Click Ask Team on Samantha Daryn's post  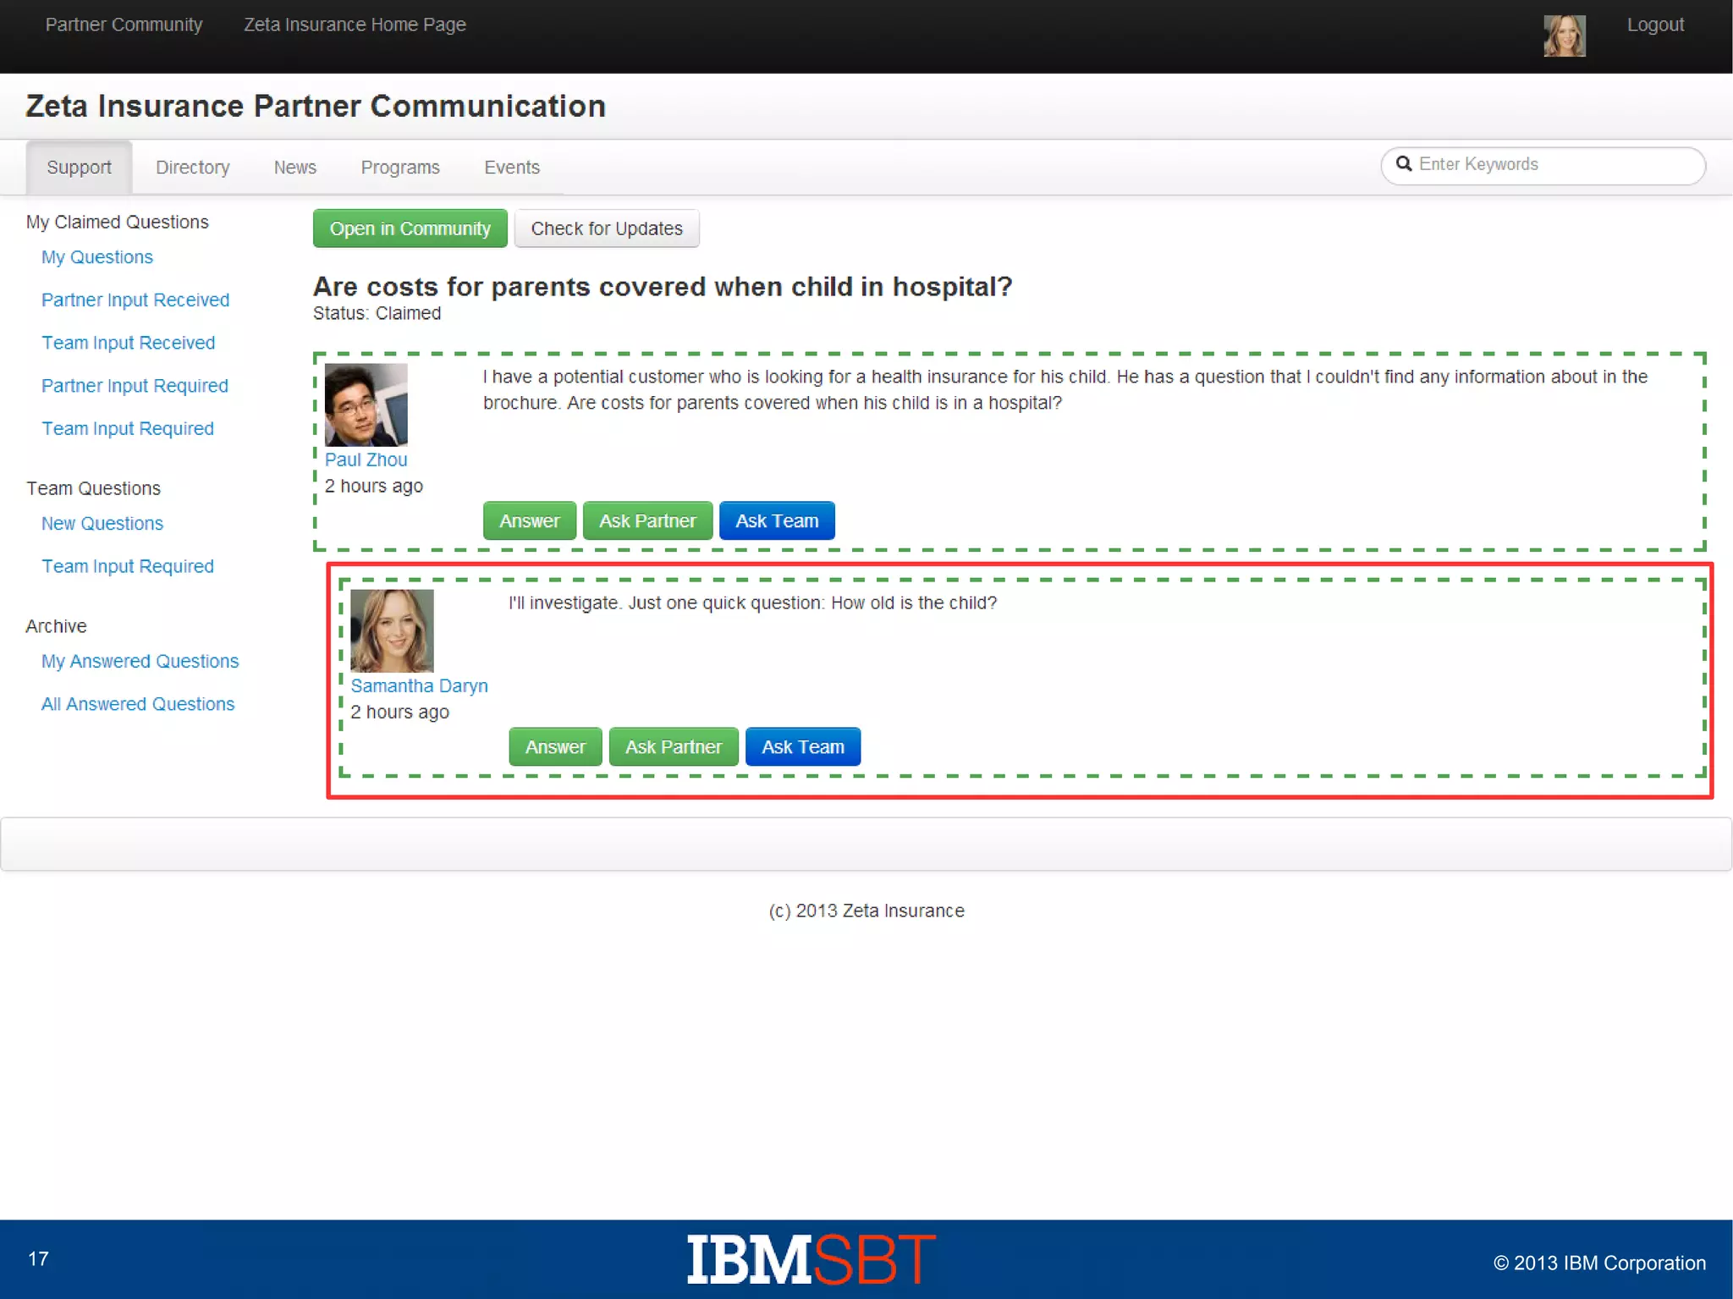[803, 746]
